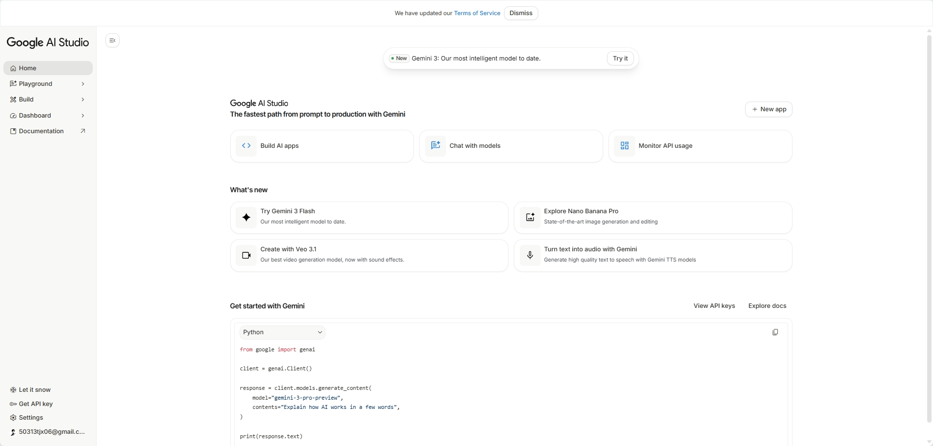Open the Monitor API usage card
933x446 pixels.
pos(700,146)
